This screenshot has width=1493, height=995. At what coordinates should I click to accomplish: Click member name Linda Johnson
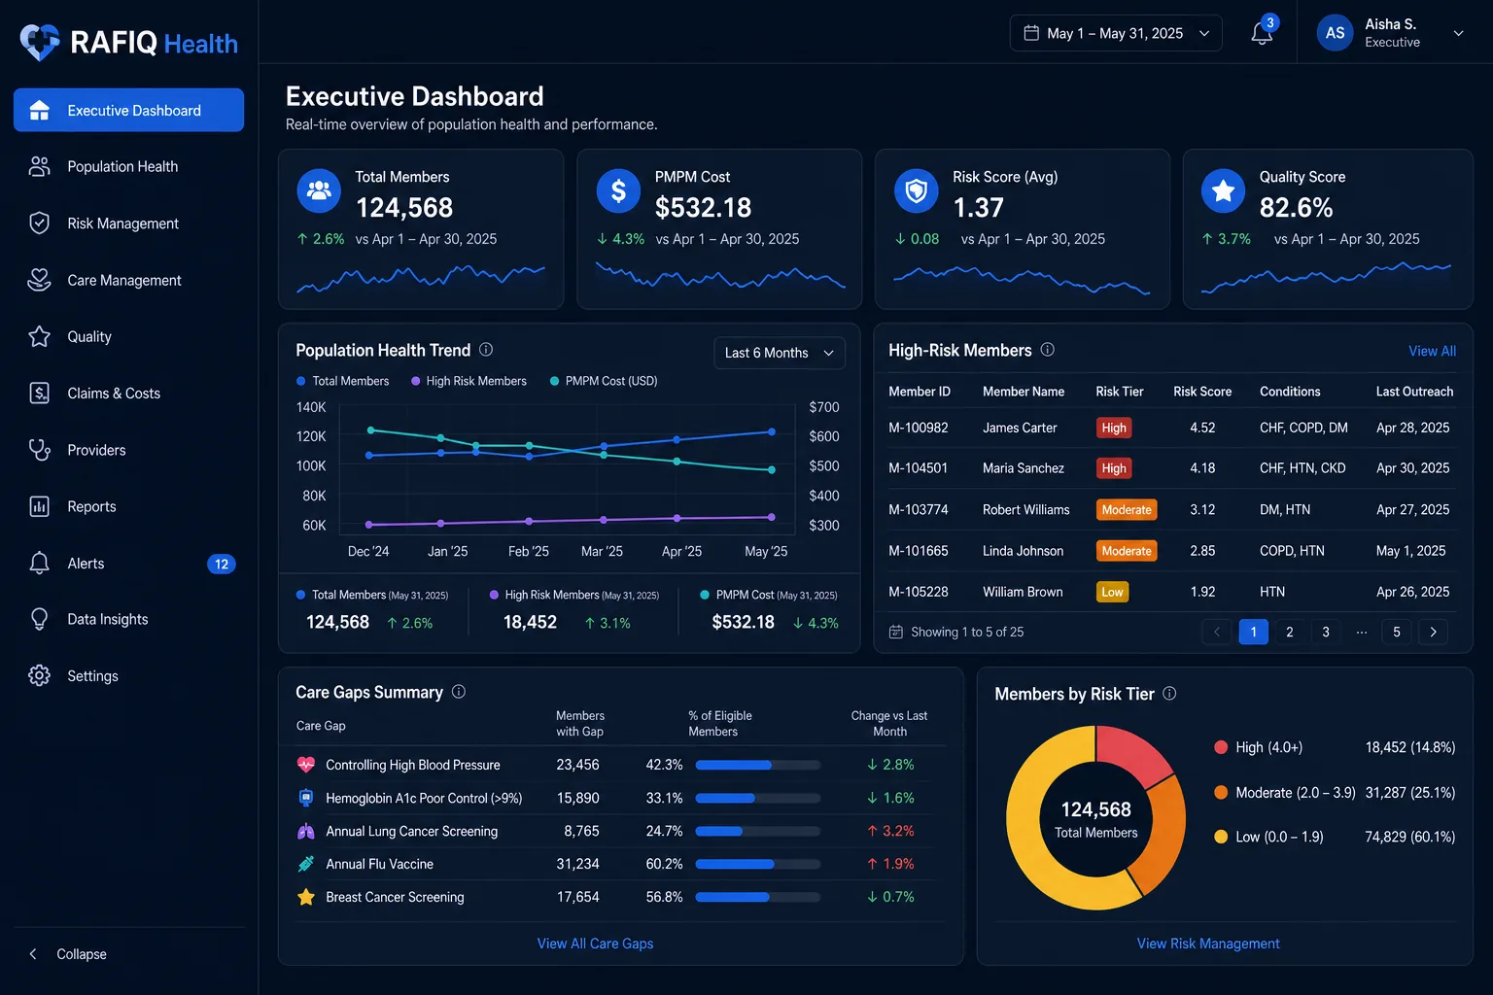point(1023,551)
